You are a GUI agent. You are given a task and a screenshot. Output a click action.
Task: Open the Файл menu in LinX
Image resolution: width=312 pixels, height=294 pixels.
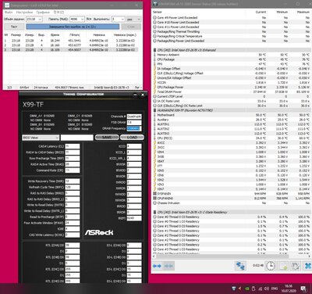(x=9, y=12)
